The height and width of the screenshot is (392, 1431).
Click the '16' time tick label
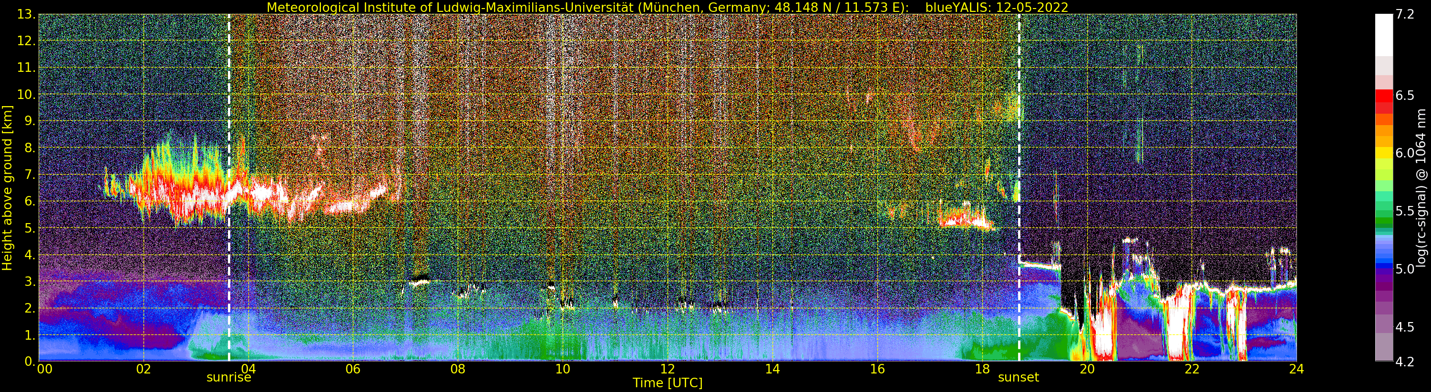877,369
